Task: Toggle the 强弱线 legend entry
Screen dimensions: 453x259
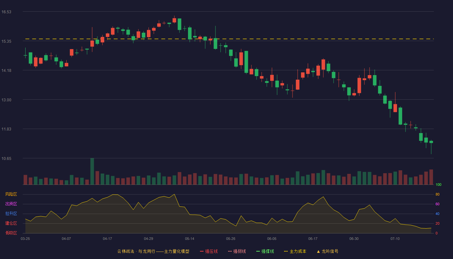Action: click(x=237, y=251)
